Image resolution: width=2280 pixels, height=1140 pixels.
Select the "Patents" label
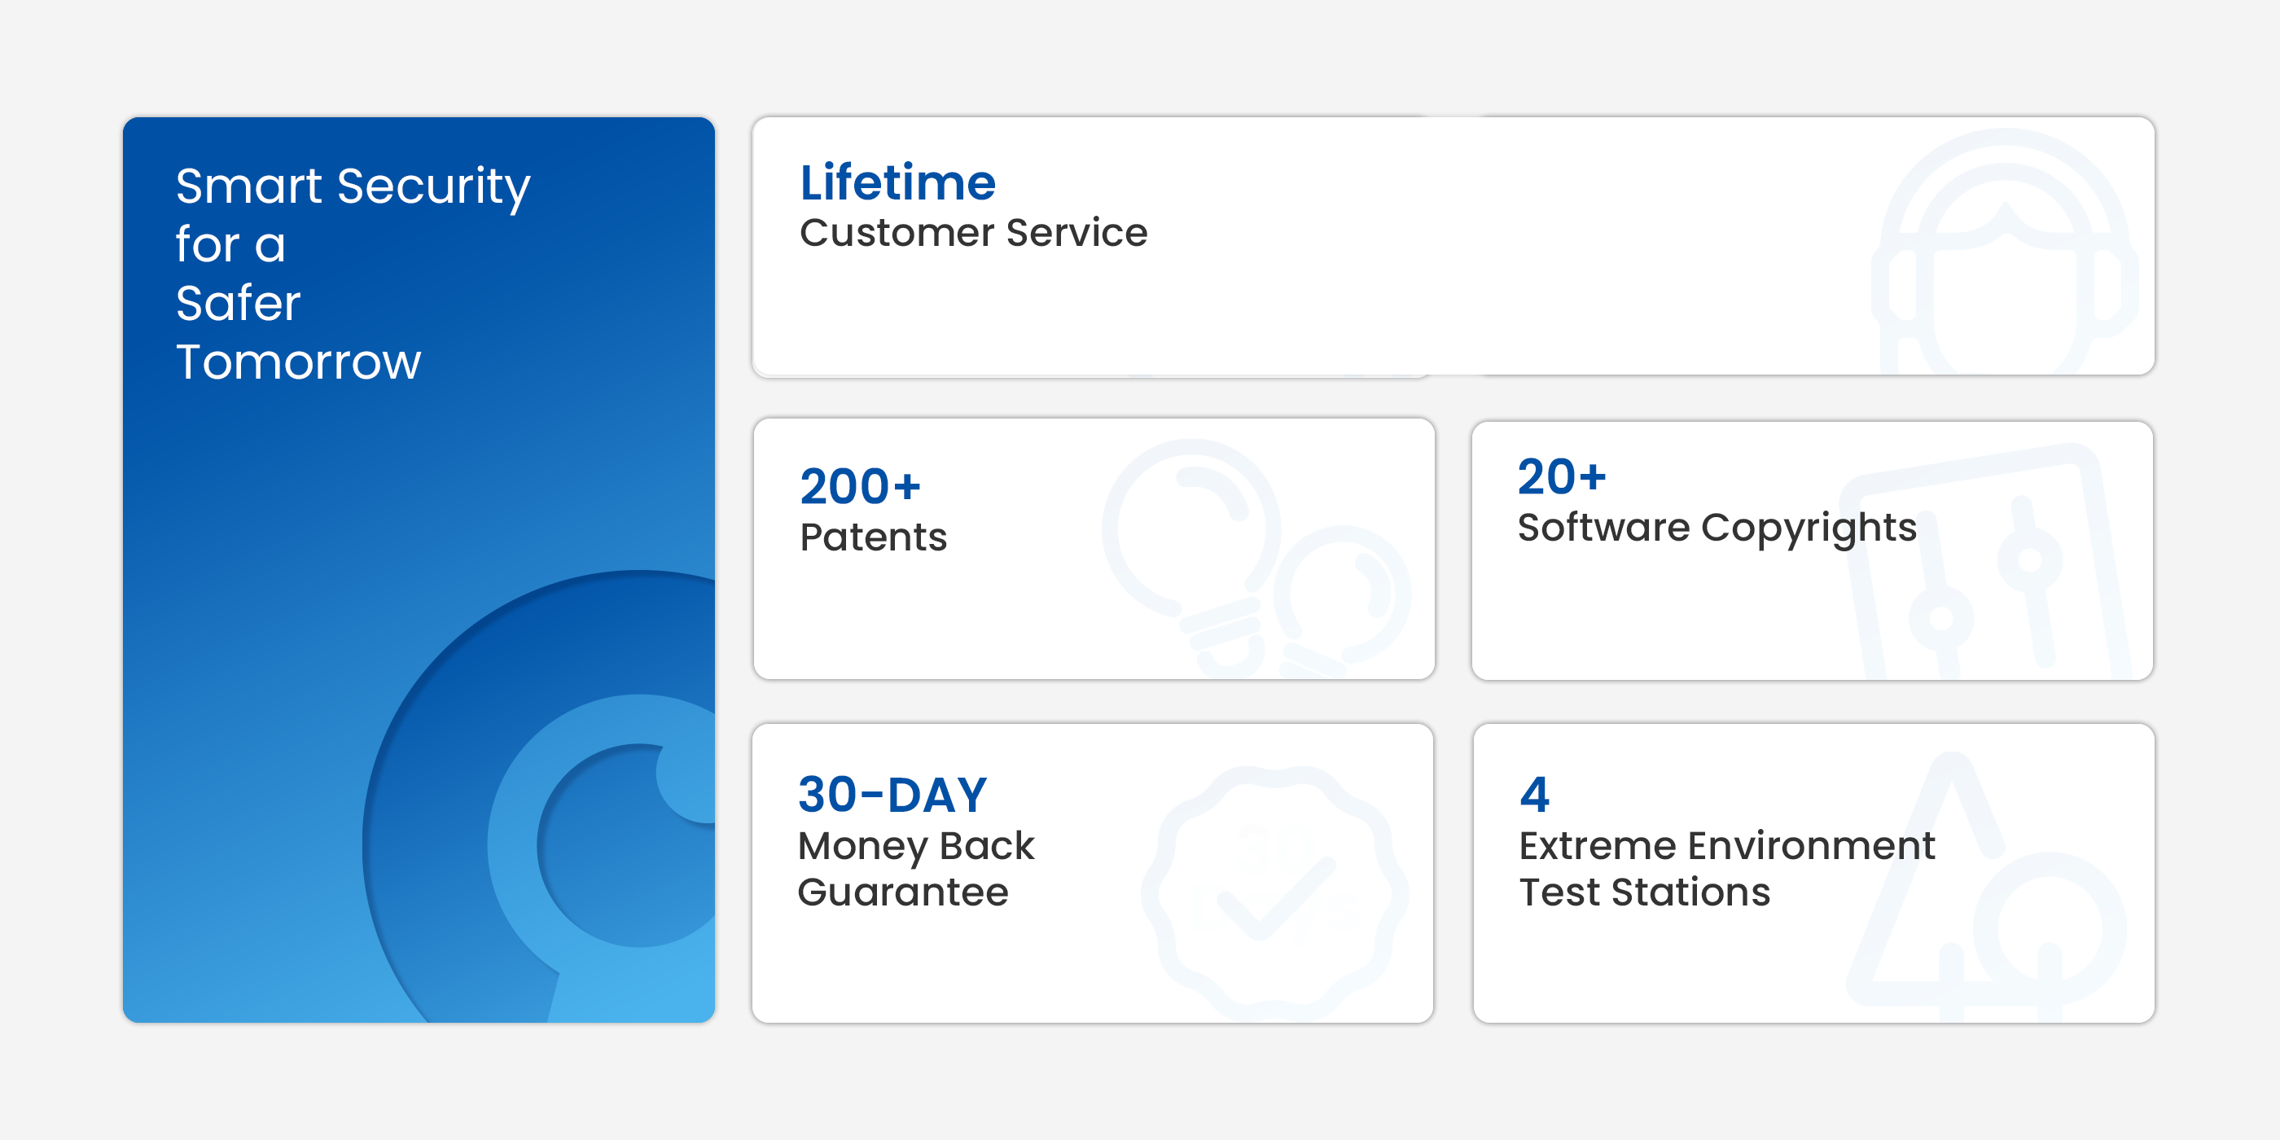(873, 537)
